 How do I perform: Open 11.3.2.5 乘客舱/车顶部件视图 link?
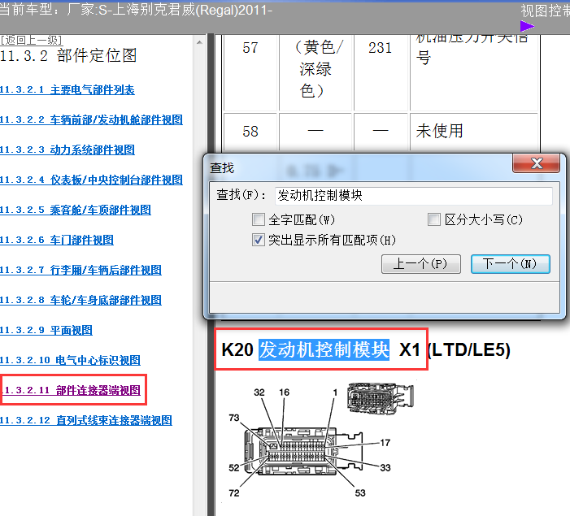(76, 210)
